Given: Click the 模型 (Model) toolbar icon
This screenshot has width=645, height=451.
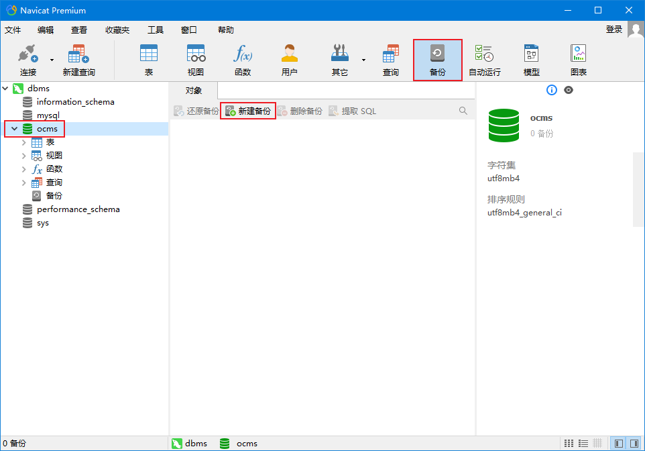Looking at the screenshot, I should pos(531,60).
